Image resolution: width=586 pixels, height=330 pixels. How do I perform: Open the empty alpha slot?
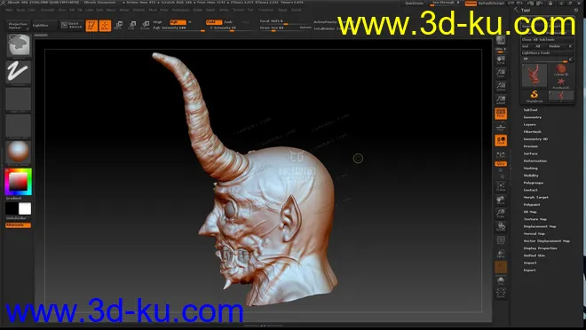coord(19,99)
